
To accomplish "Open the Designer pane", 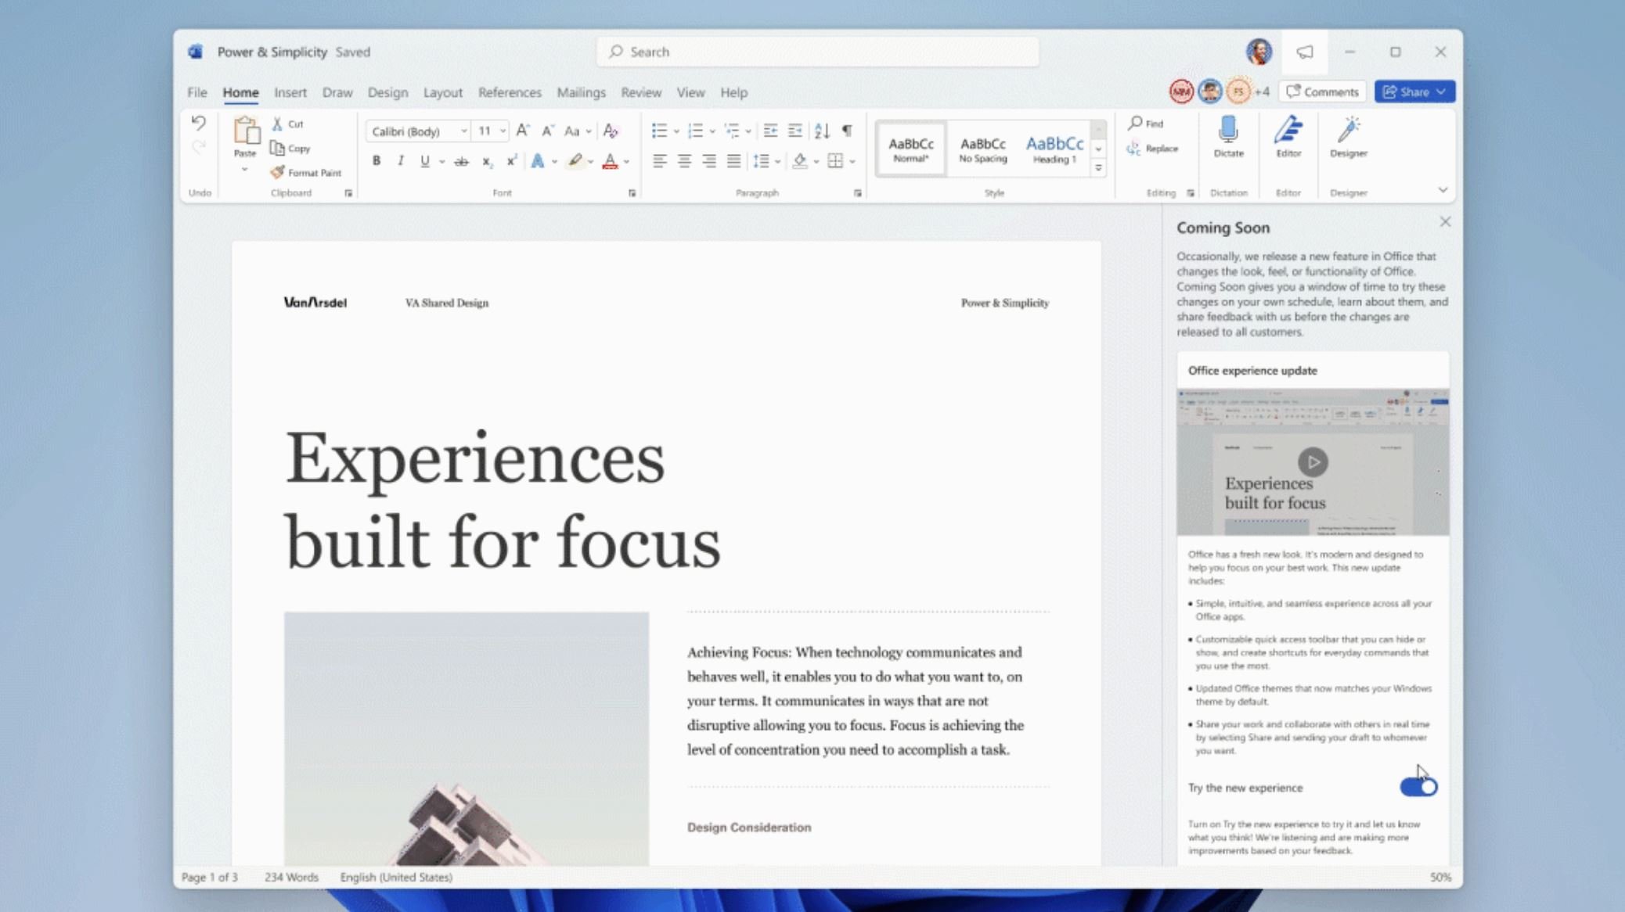I will point(1348,141).
